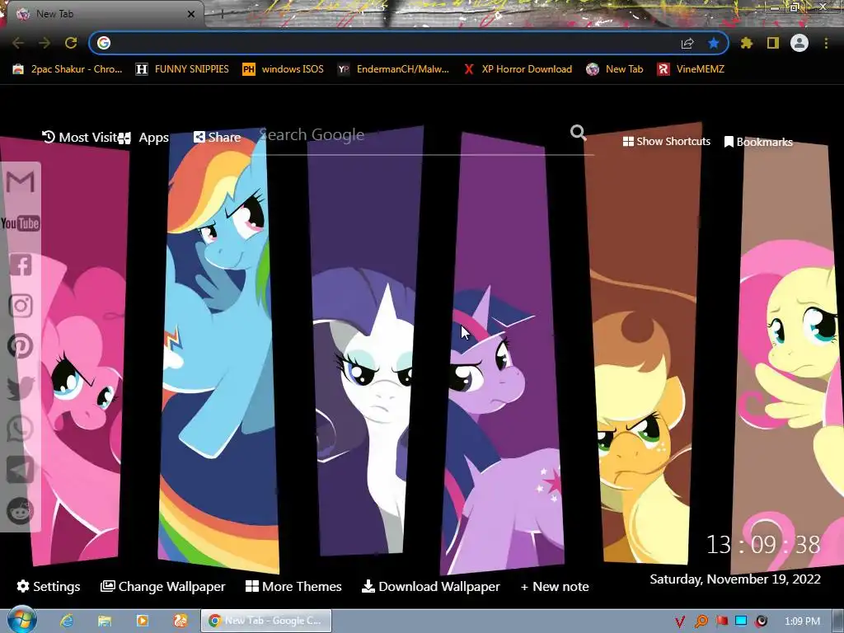Reload the page

coord(71,43)
